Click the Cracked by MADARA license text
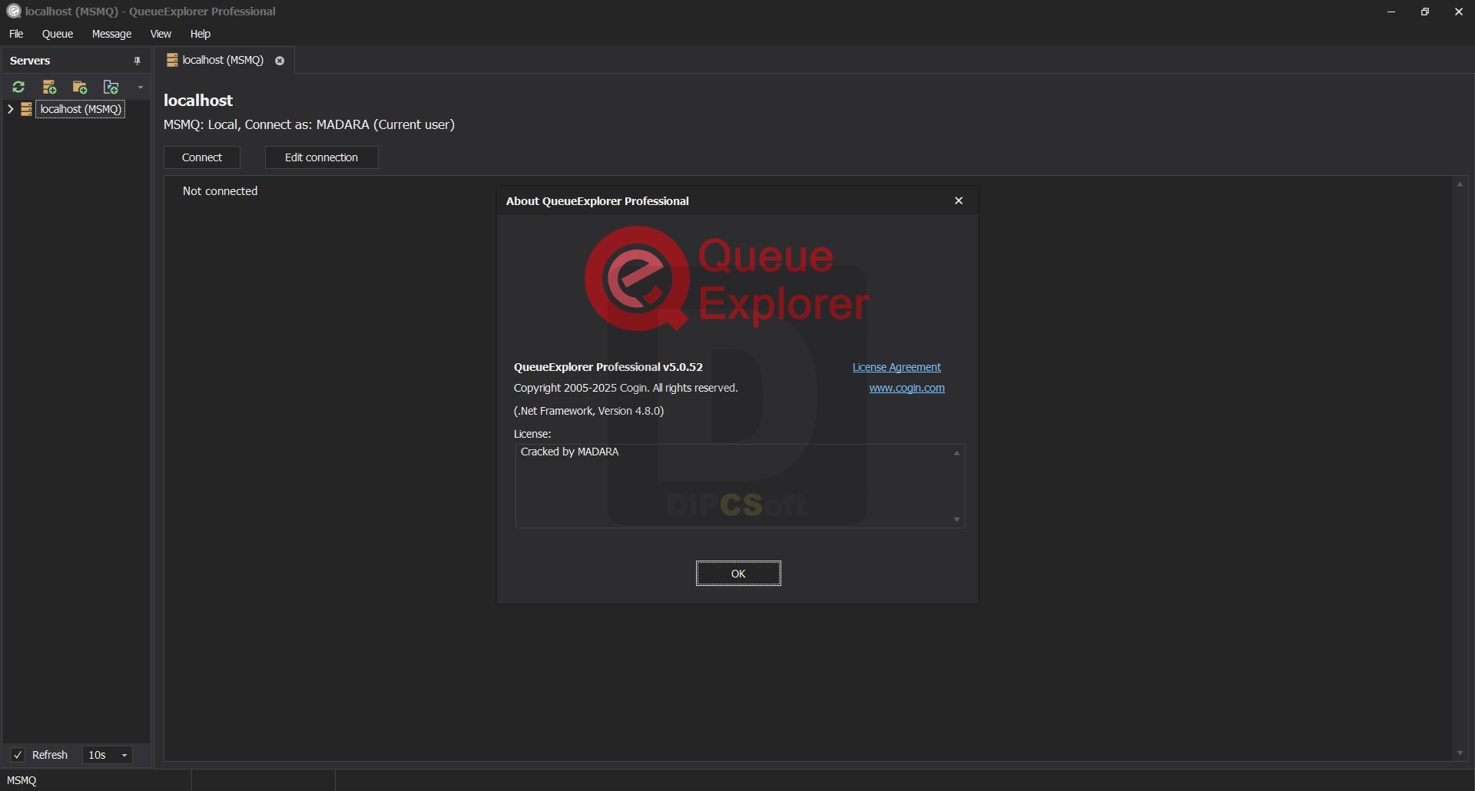This screenshot has height=791, width=1475. click(569, 452)
